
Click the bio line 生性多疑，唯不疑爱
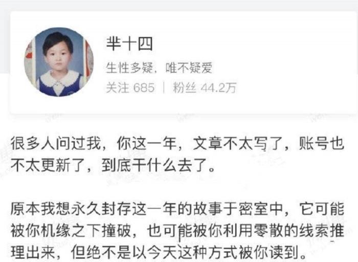coord(159,68)
